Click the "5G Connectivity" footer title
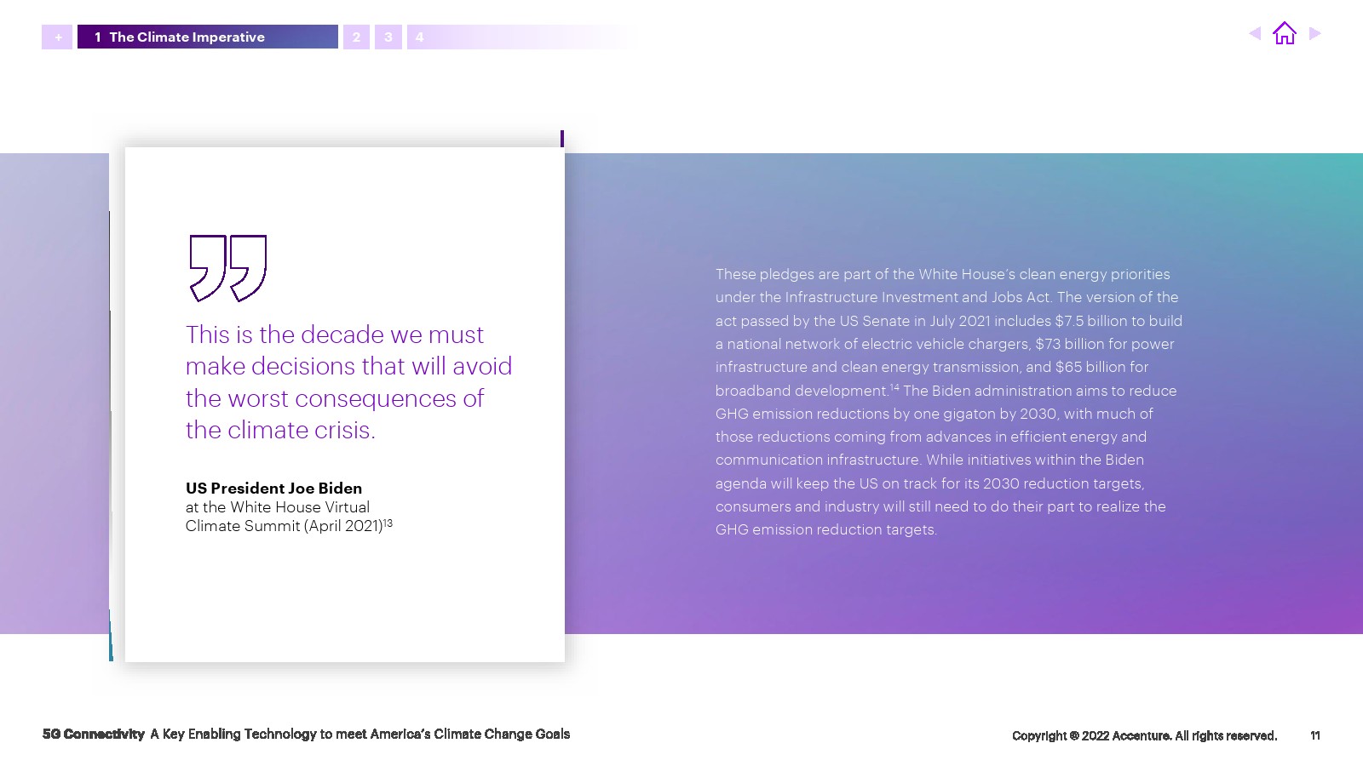The width and height of the screenshot is (1363, 766). (x=94, y=734)
